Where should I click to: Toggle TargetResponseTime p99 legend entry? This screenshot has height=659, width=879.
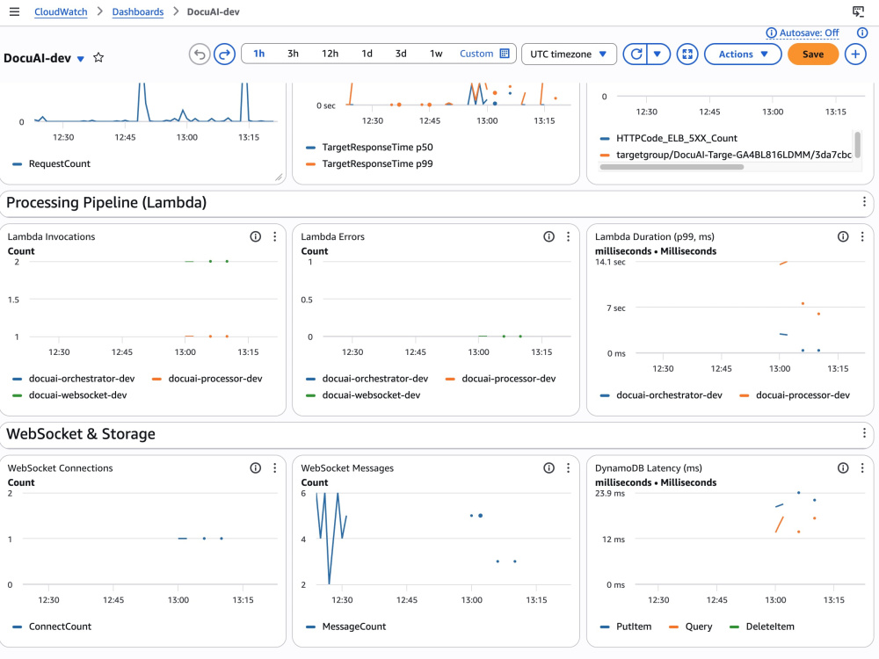click(x=369, y=163)
